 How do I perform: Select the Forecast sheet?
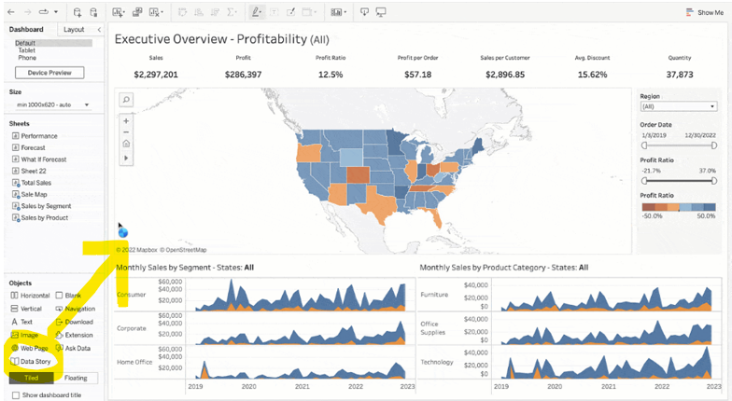pos(28,147)
